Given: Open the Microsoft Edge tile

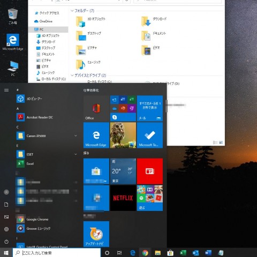Looking at the screenshot, I should (x=96, y=135).
